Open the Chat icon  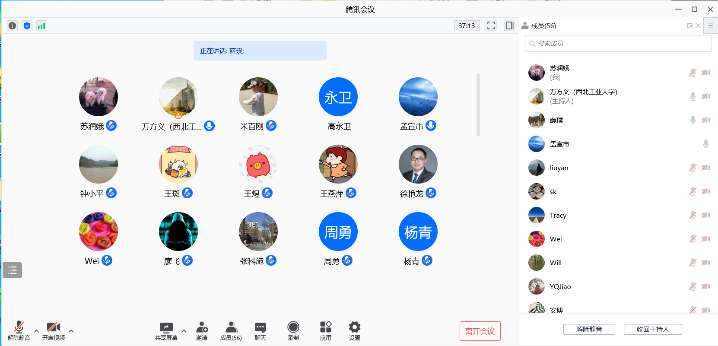pos(260,330)
